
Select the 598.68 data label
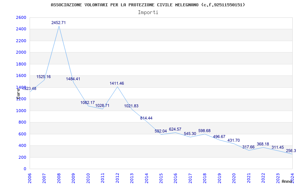(x=205, y=131)
